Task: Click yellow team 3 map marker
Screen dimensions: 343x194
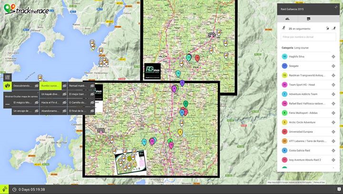Action: (x=180, y=133)
